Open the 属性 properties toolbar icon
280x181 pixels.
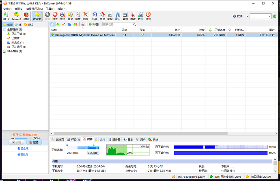pyautogui.click(x=78, y=16)
